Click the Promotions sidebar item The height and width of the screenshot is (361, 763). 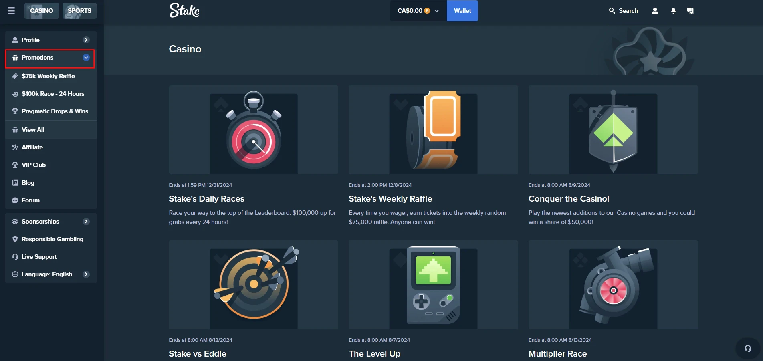pyautogui.click(x=50, y=58)
